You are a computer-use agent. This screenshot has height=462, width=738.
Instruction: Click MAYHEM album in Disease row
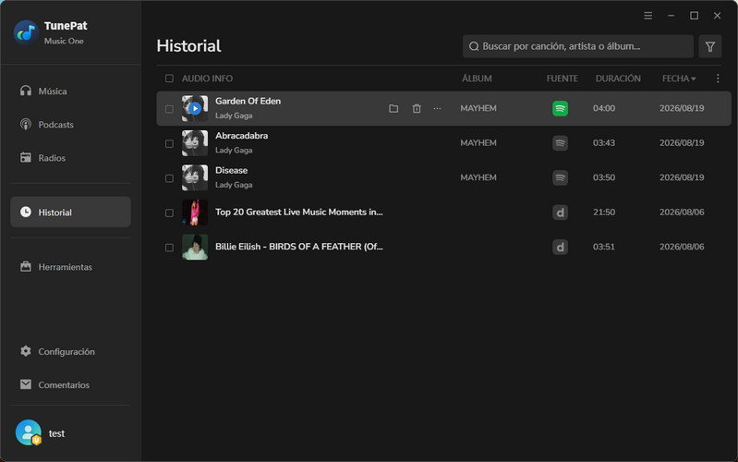click(478, 177)
